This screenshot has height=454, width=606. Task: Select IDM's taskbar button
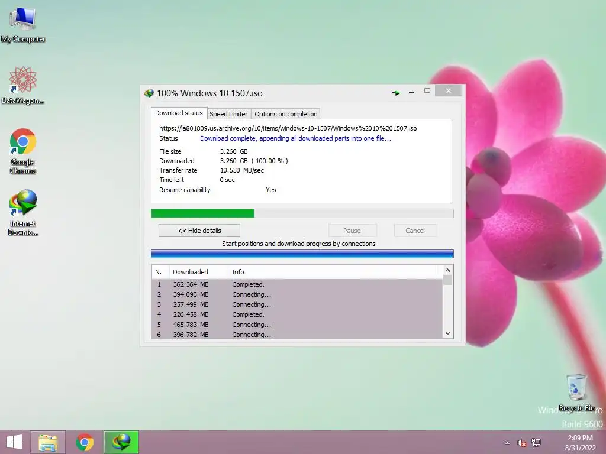(121, 442)
